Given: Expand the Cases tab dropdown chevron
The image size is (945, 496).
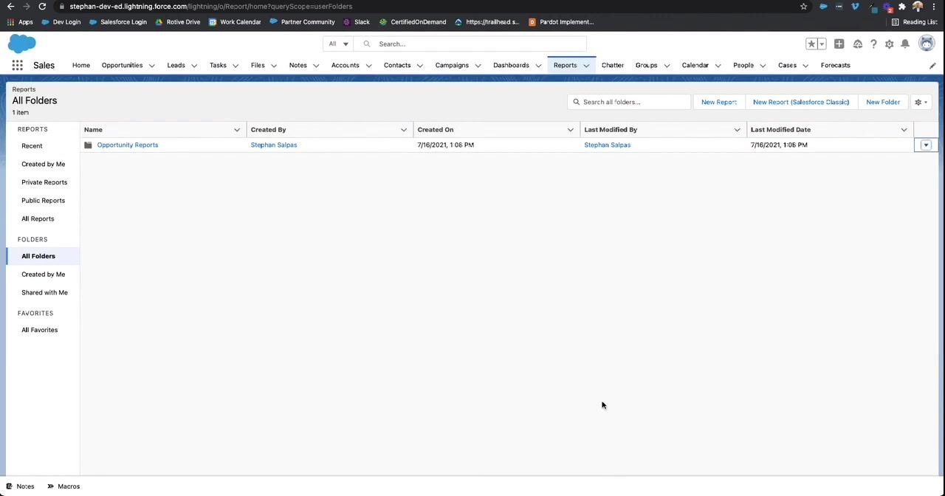Looking at the screenshot, I should [805, 65].
